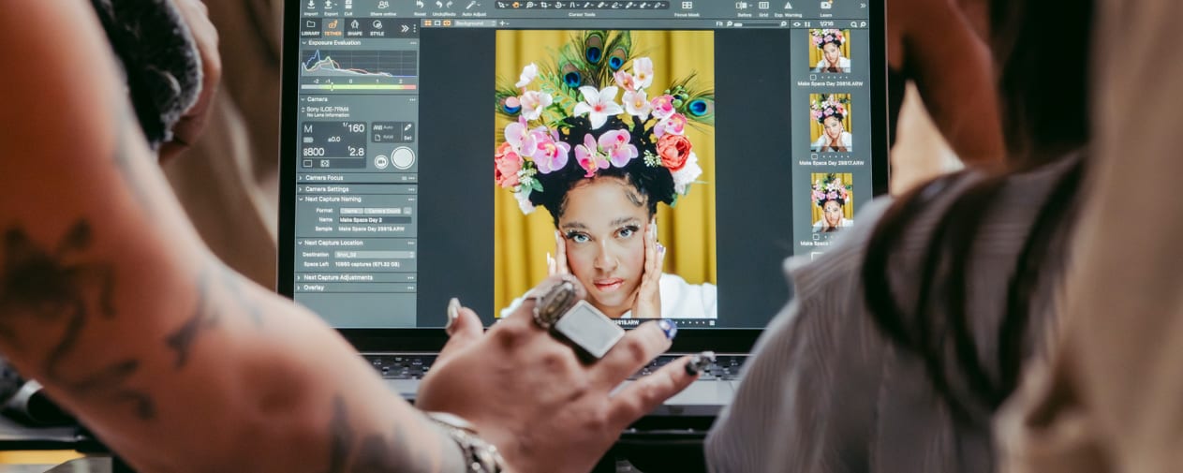Open Overlay panel options menu

click(x=411, y=288)
